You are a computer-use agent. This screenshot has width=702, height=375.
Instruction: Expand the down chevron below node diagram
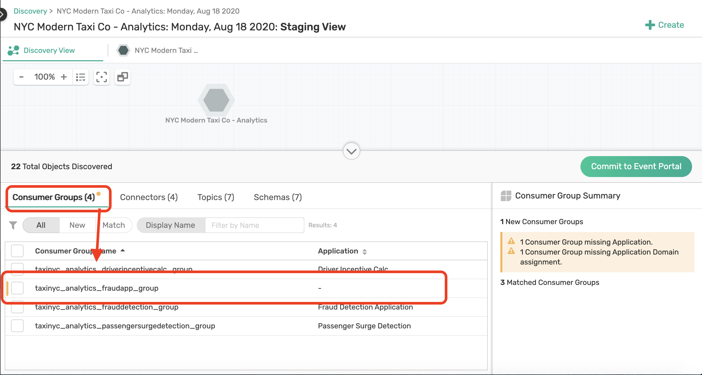tap(352, 151)
